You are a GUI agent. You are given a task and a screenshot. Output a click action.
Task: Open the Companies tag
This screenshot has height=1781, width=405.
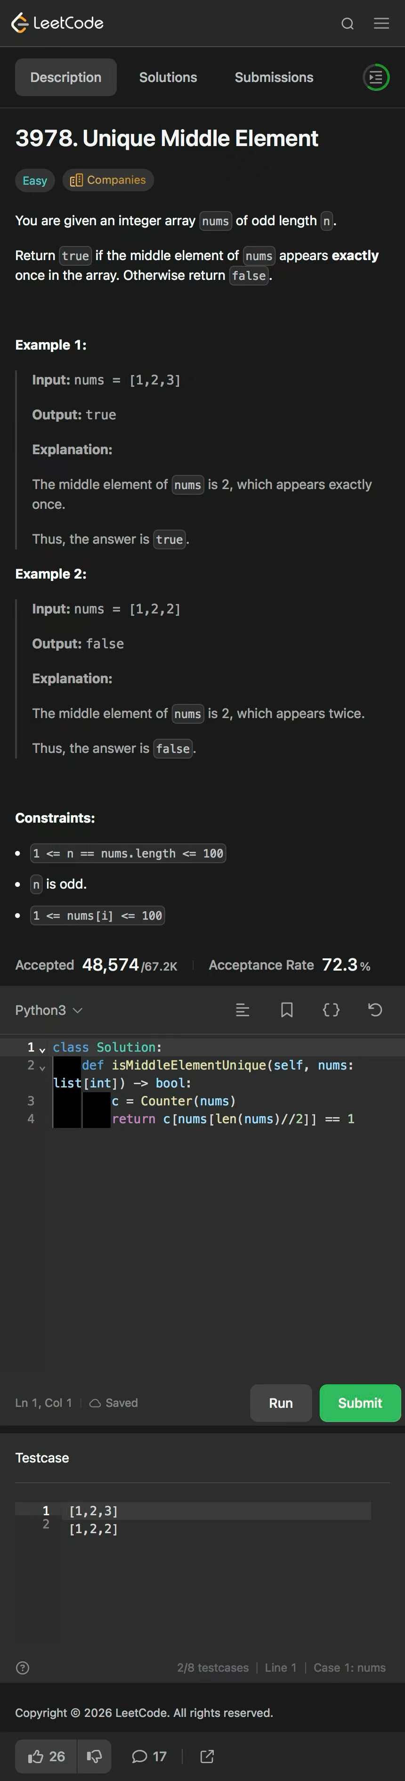click(108, 180)
